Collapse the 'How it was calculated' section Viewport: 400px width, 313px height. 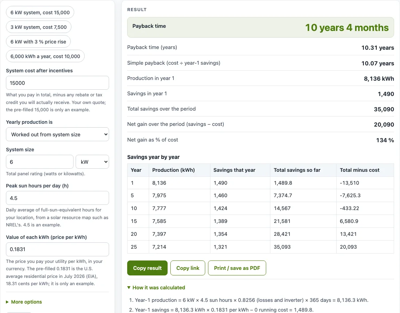point(156,288)
